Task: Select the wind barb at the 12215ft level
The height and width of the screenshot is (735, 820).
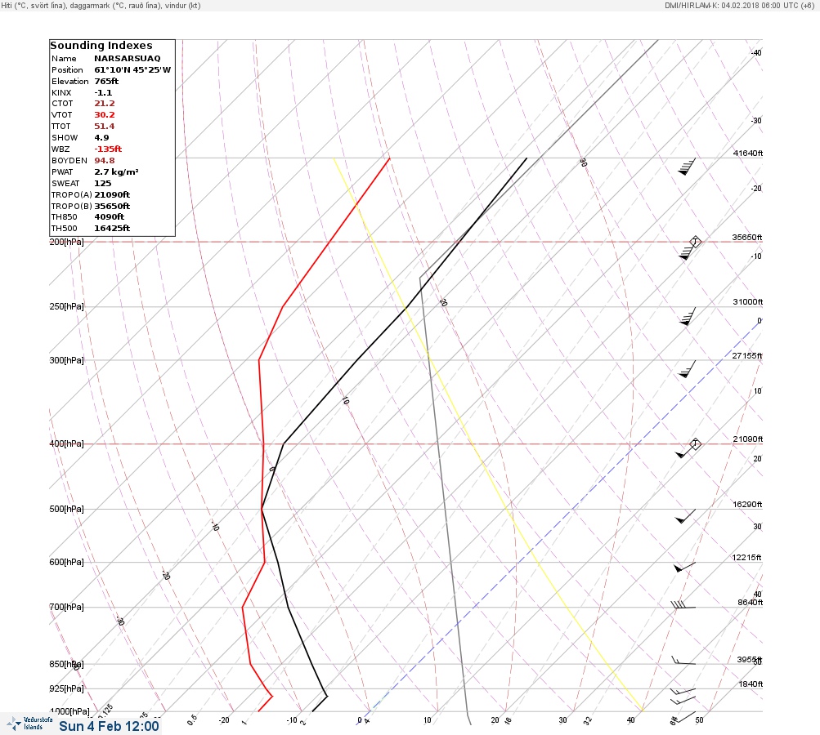Action: (684, 567)
